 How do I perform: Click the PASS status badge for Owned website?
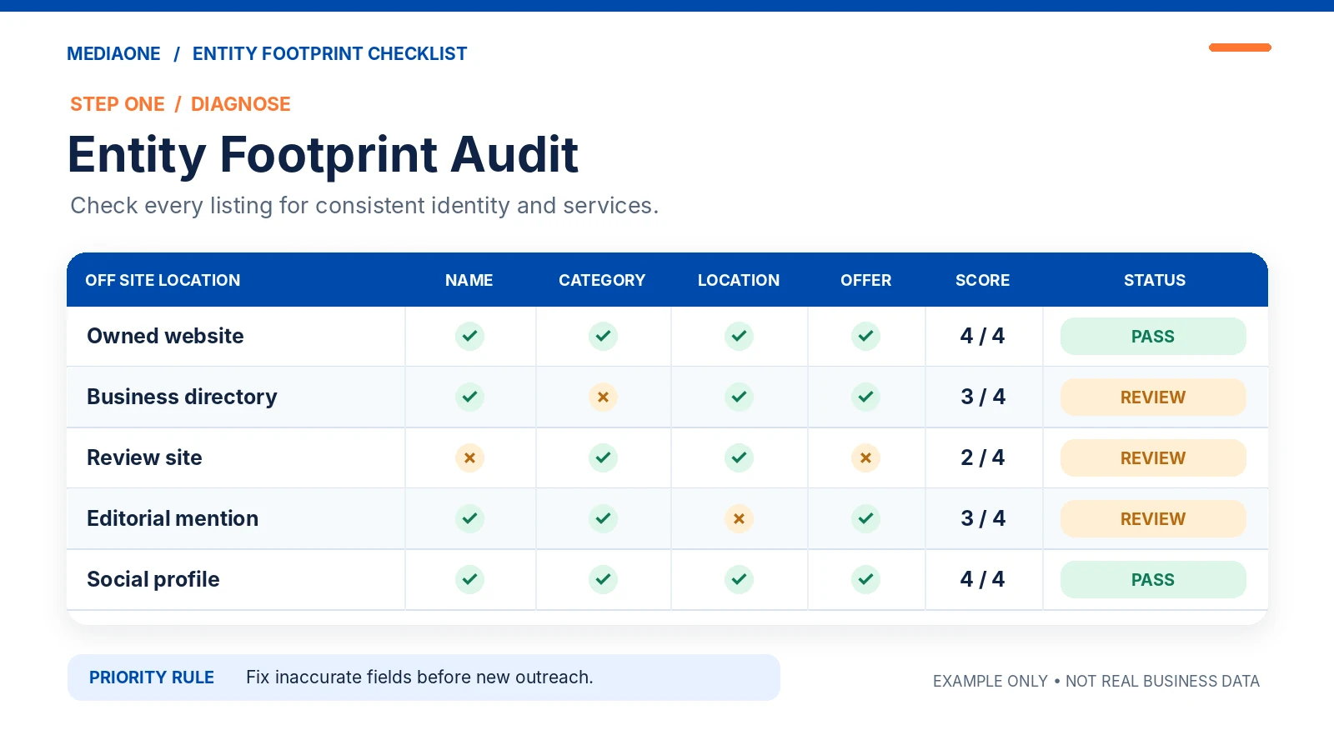[1153, 336]
